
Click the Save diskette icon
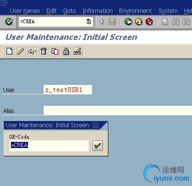tap(112, 22)
